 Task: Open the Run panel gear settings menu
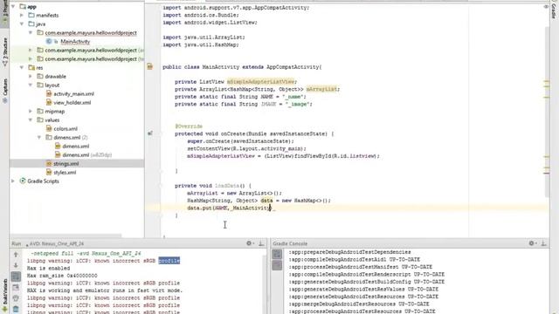[250, 243]
